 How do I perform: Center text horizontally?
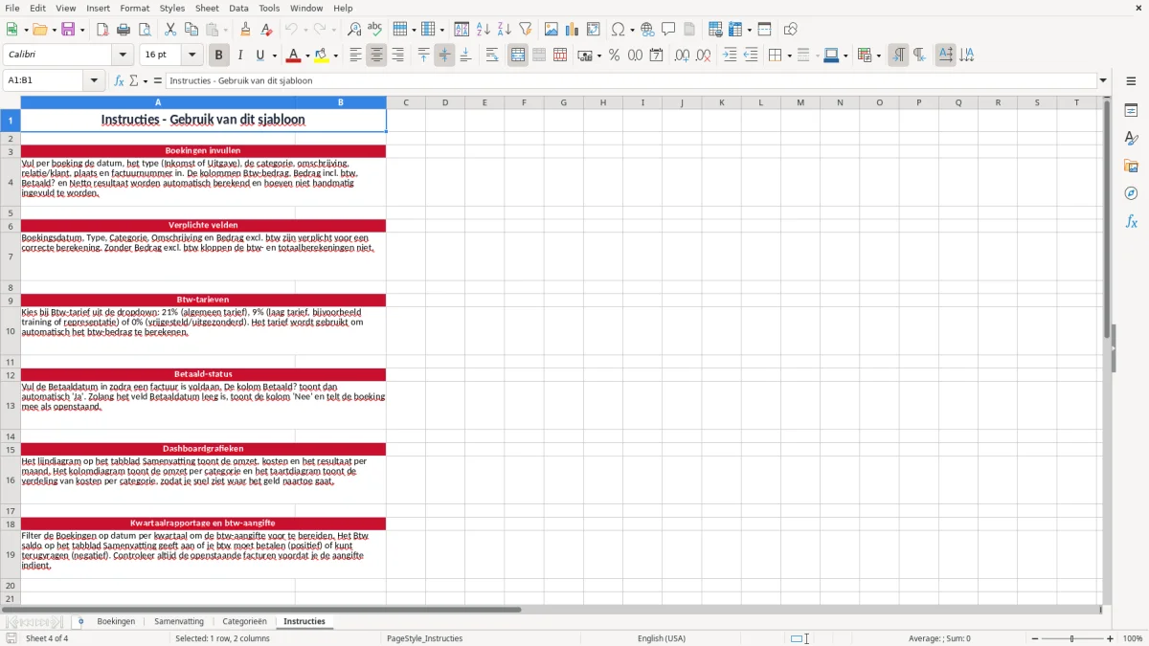(376, 56)
